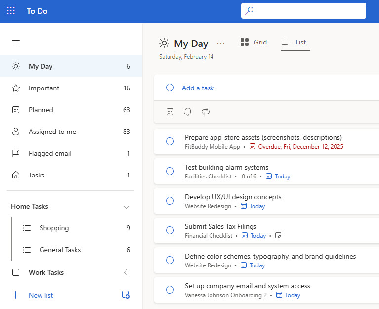
Task: Expand the Work Tasks group chevron
Action: [x=126, y=272]
